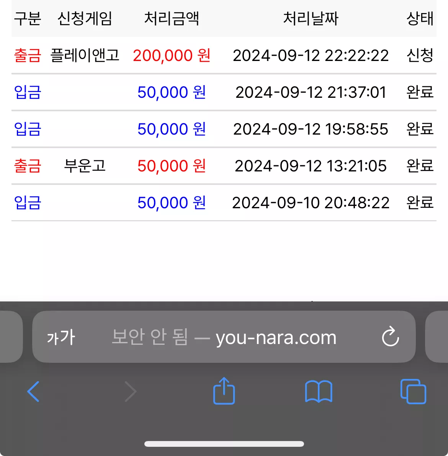The width and height of the screenshot is (448, 456).
Task: Tap the 플레이앤고 game name
Action: tap(85, 55)
